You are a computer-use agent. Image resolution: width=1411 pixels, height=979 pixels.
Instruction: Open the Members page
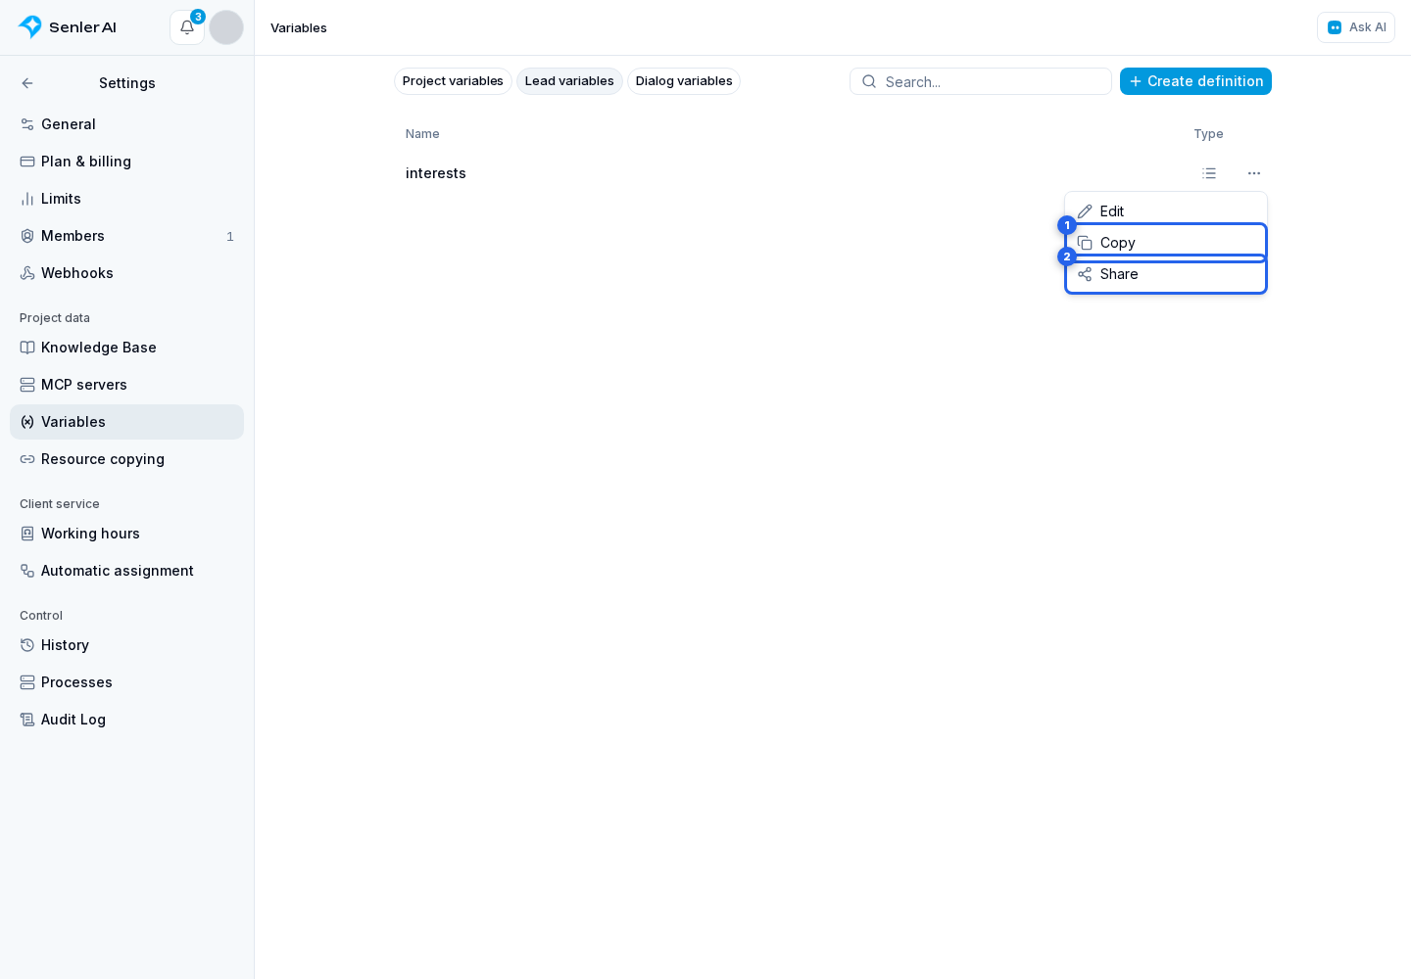click(127, 236)
